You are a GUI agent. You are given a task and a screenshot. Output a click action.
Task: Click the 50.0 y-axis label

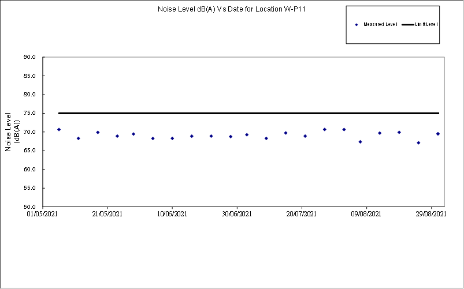(30, 207)
